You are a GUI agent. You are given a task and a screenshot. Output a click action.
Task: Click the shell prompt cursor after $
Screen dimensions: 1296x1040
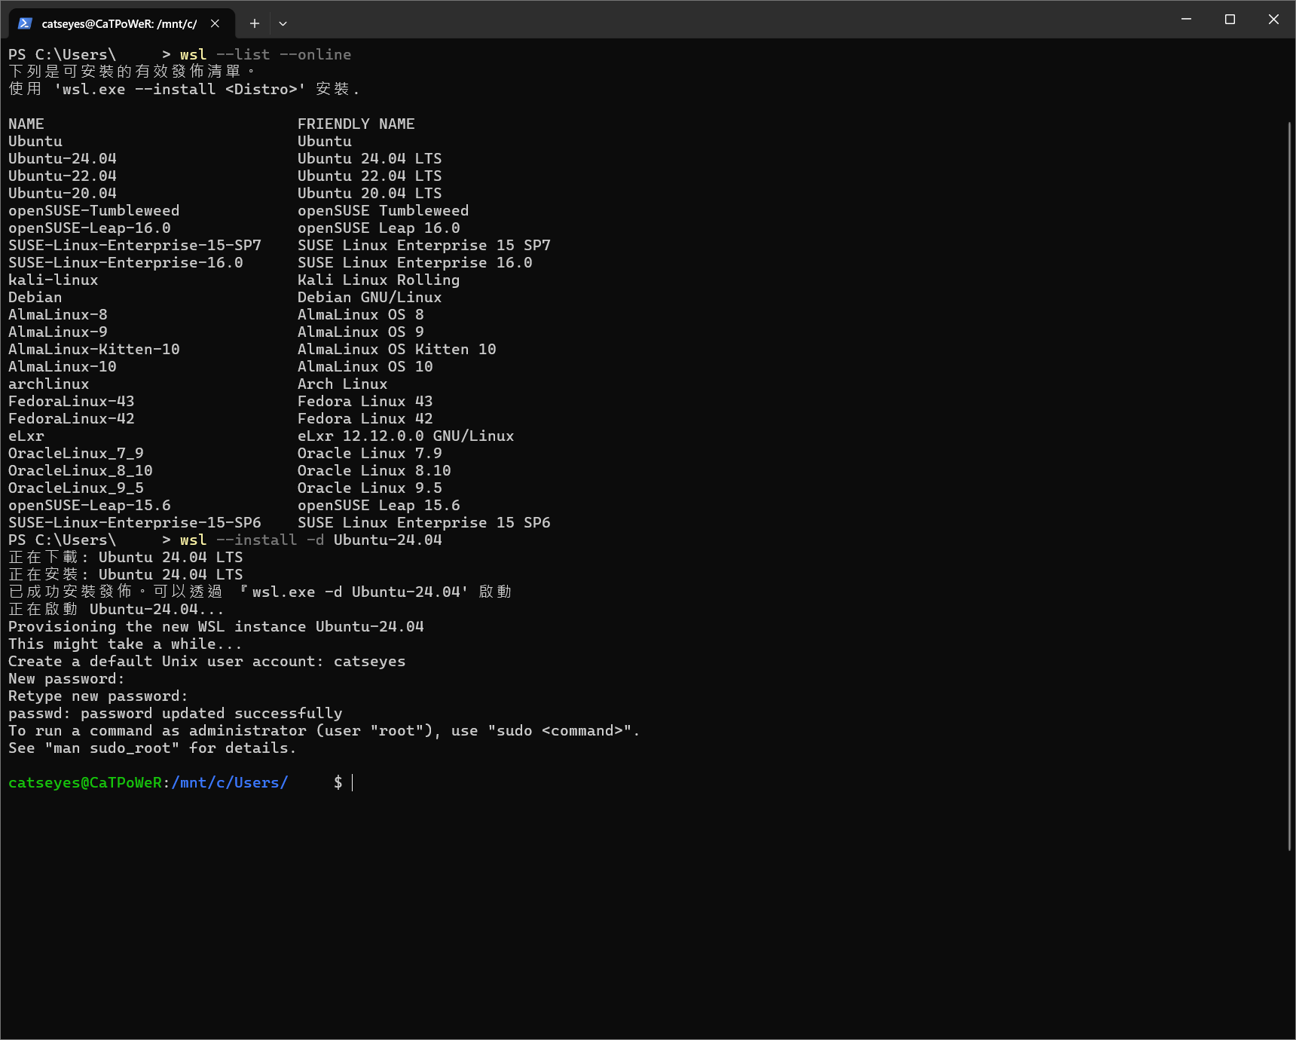point(353,782)
